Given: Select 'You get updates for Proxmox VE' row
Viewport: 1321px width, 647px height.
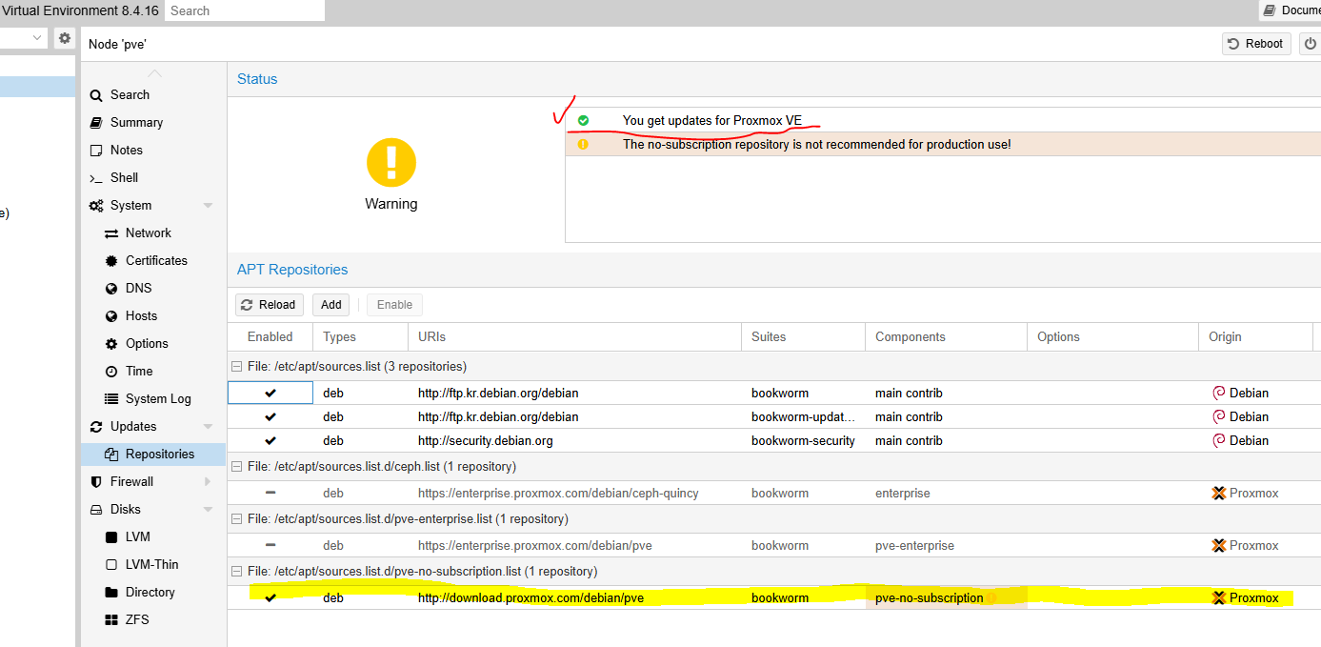Looking at the screenshot, I should 943,120.
